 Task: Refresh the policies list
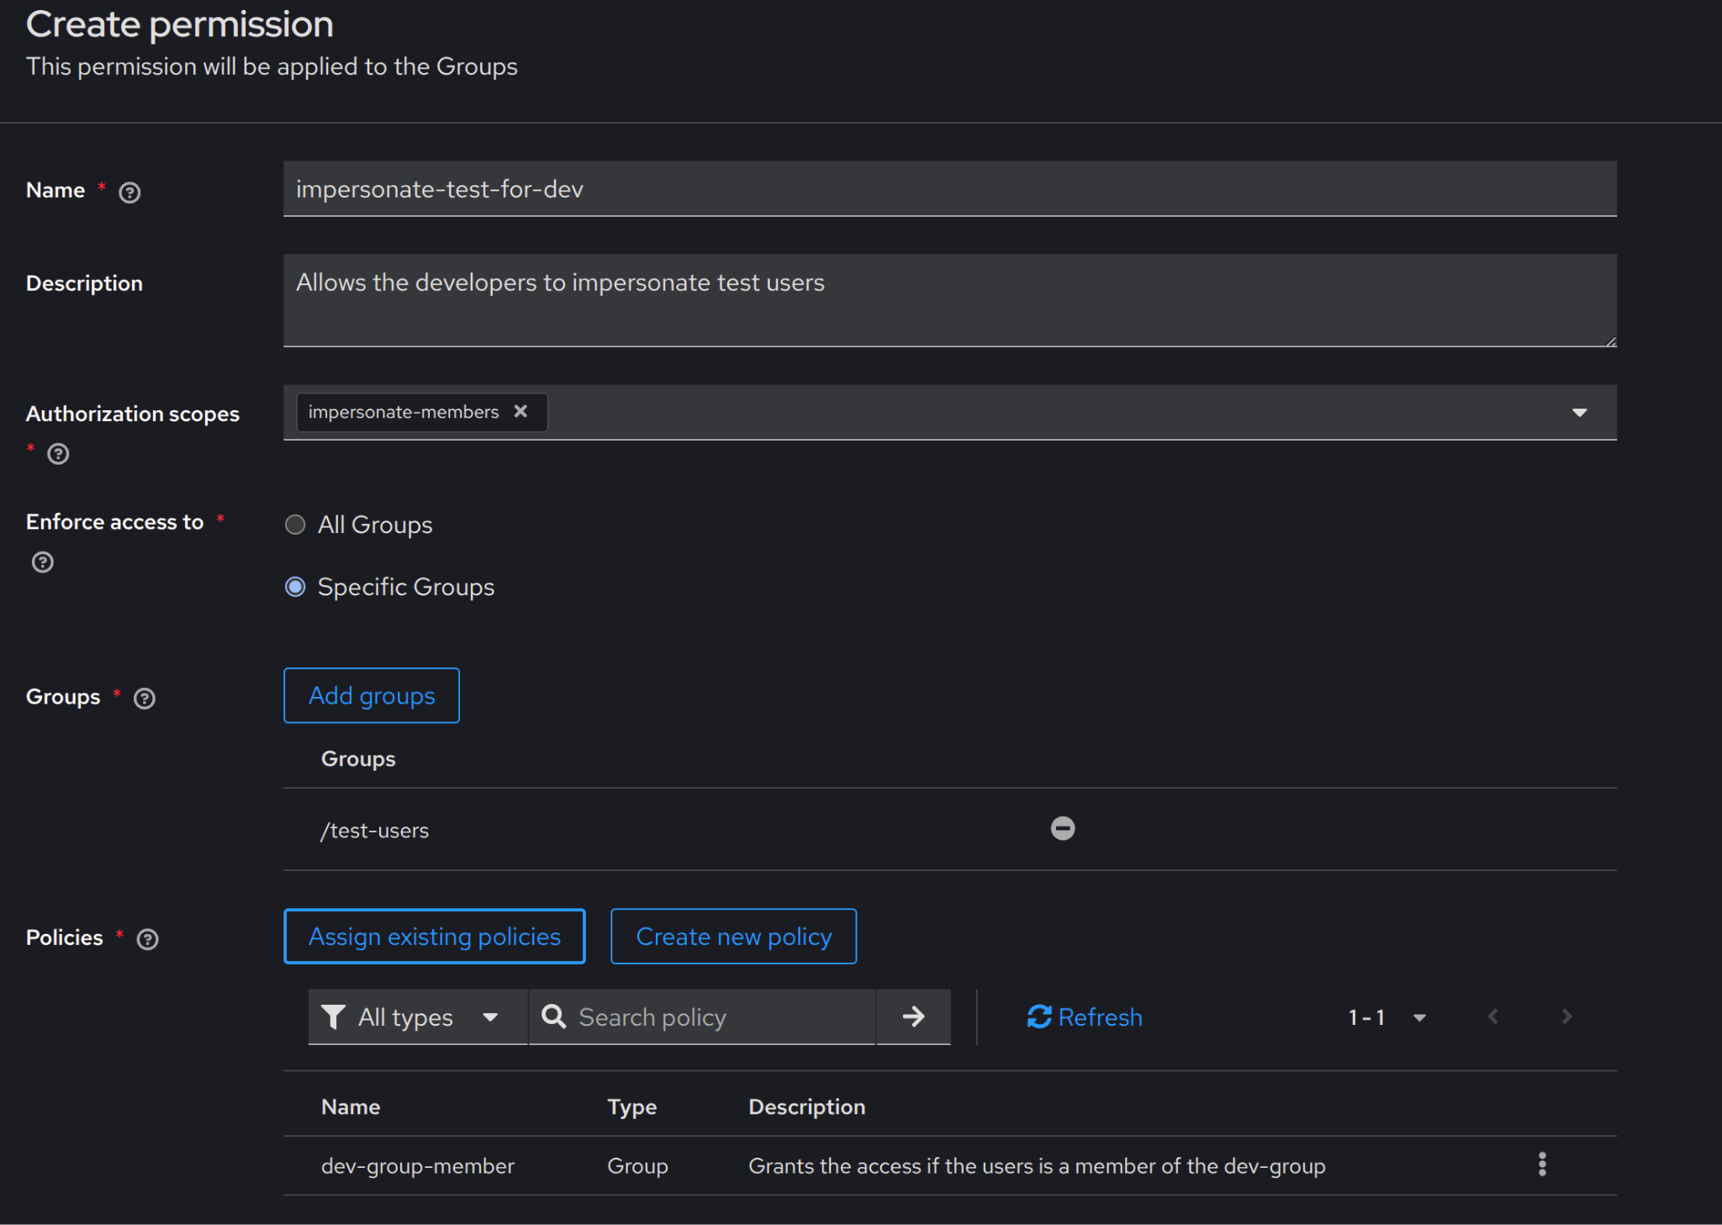point(1085,1017)
